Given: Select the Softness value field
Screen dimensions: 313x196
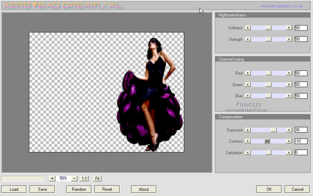Looking at the screenshot, I should click(301, 28).
